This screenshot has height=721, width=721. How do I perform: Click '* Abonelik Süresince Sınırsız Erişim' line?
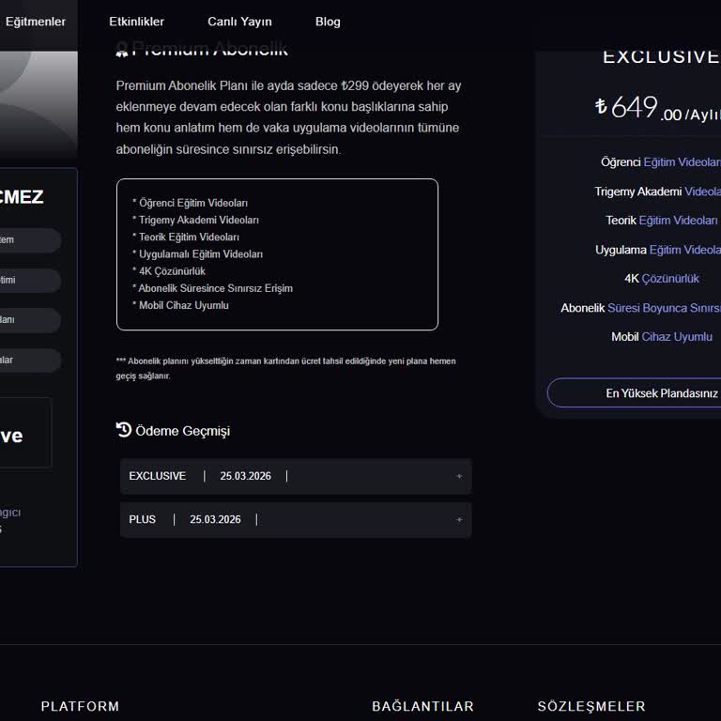coord(212,288)
